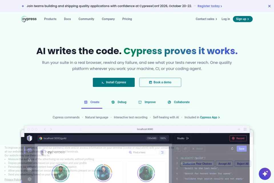Viewport: 274px width, 183px height.
Task: Open the Docs menu
Action: tap(67, 19)
